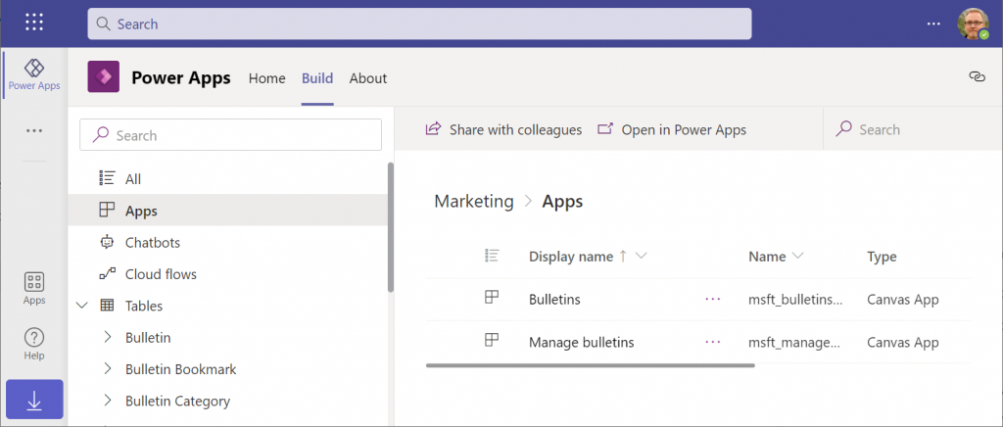The height and width of the screenshot is (427, 1003).
Task: Open Settings and more ellipsis in title bar
Action: tap(933, 24)
